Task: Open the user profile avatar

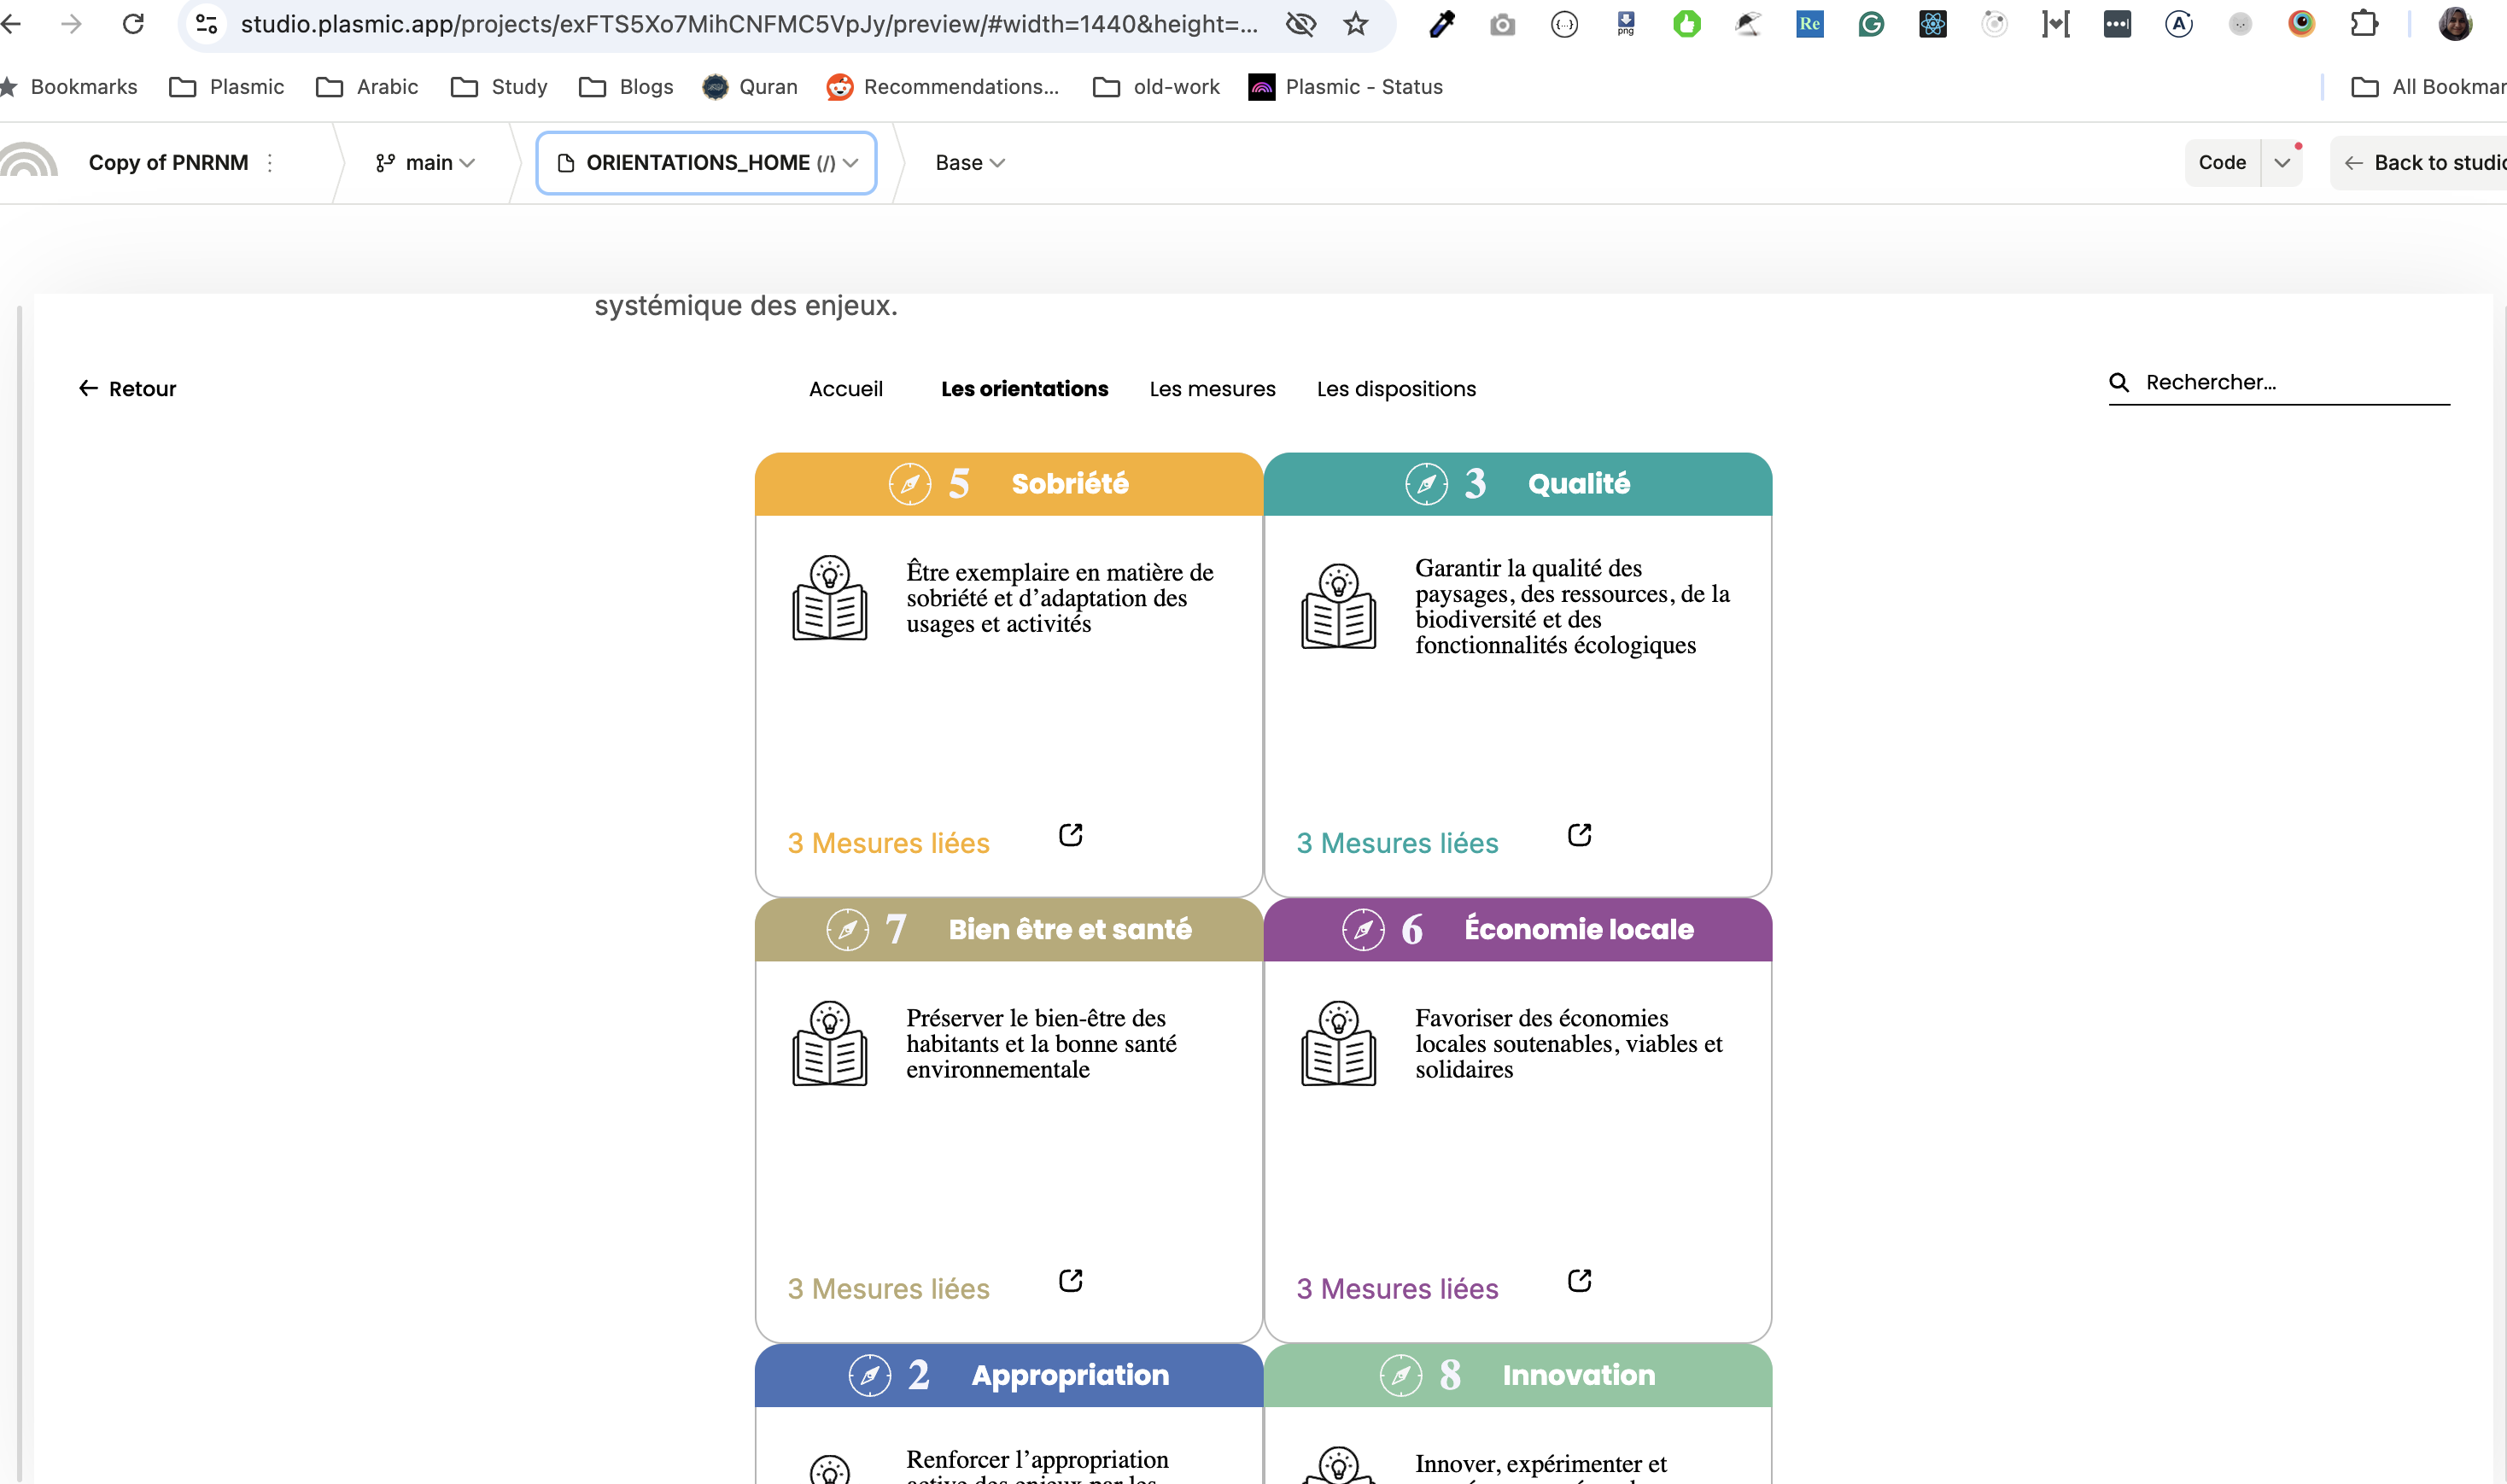Action: pos(2455,23)
